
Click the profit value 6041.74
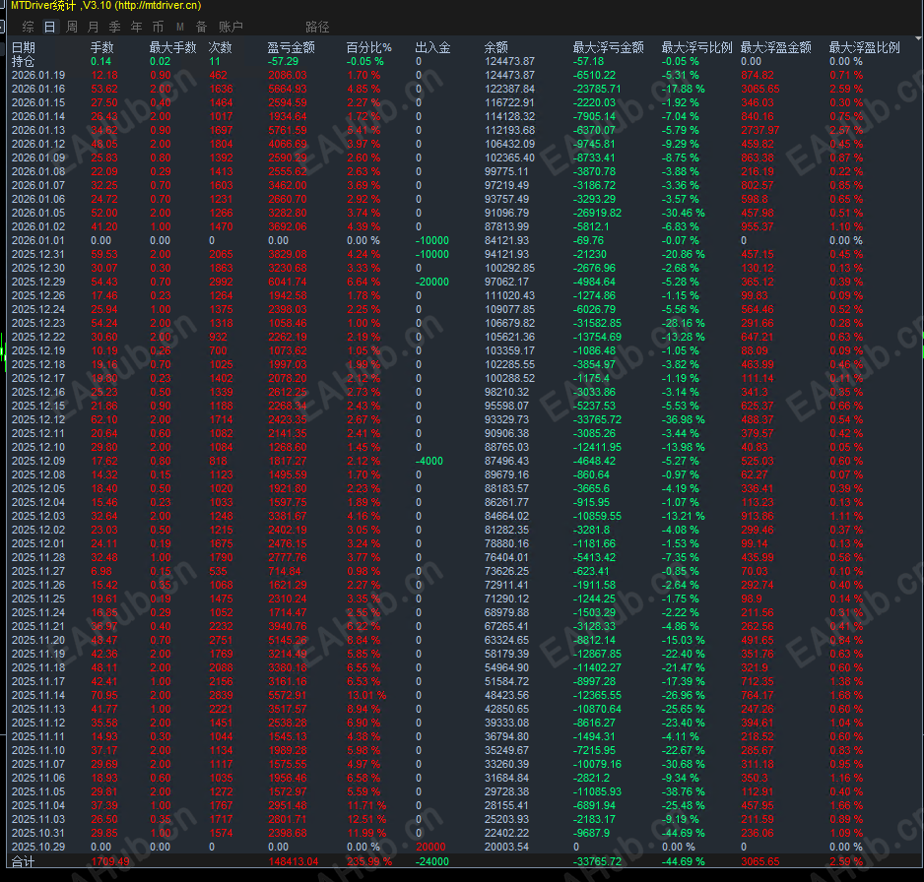pyautogui.click(x=288, y=283)
